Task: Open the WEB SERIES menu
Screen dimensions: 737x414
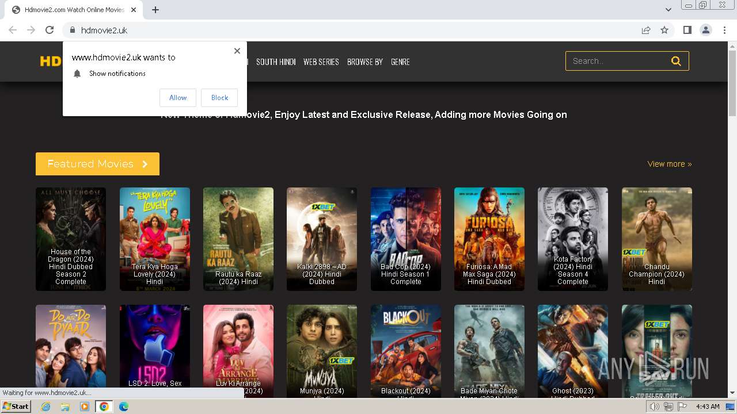Action: click(x=321, y=62)
